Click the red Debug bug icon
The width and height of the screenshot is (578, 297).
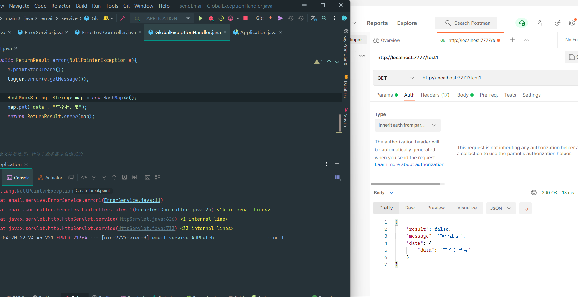coord(211,18)
